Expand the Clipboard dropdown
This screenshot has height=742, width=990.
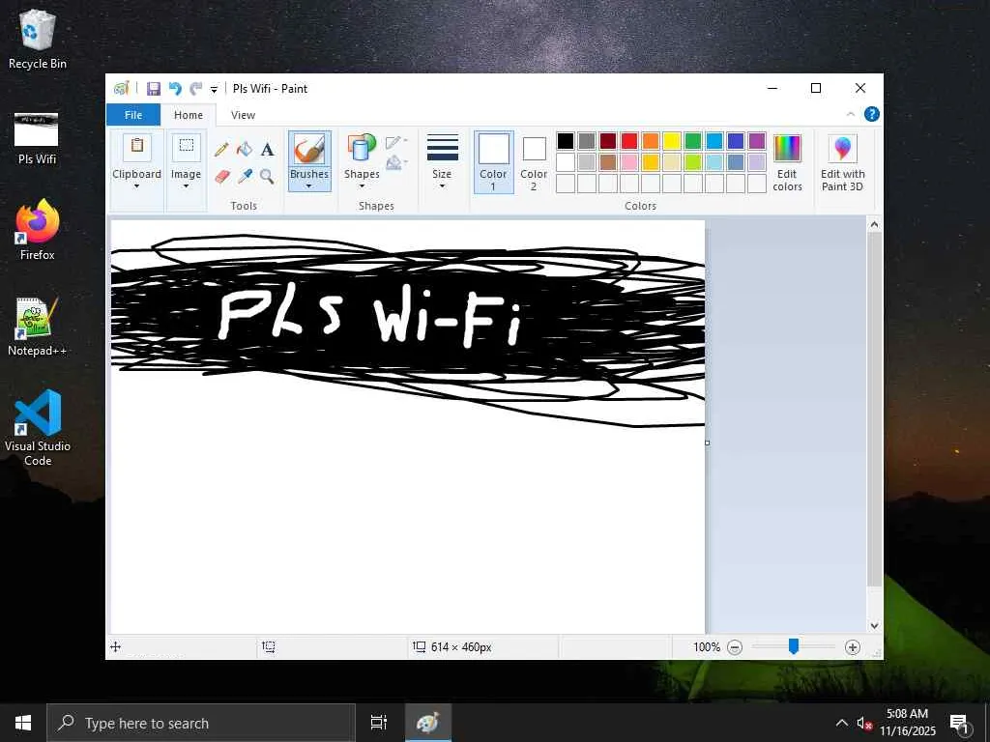(136, 186)
